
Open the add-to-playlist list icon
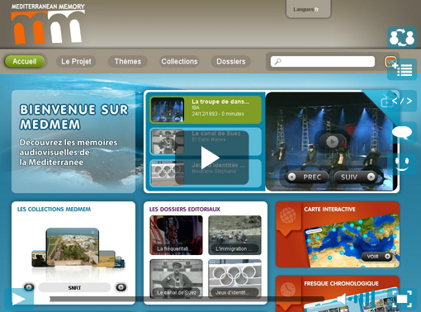402,69
